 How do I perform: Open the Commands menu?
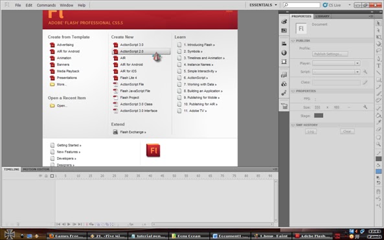point(46,5)
